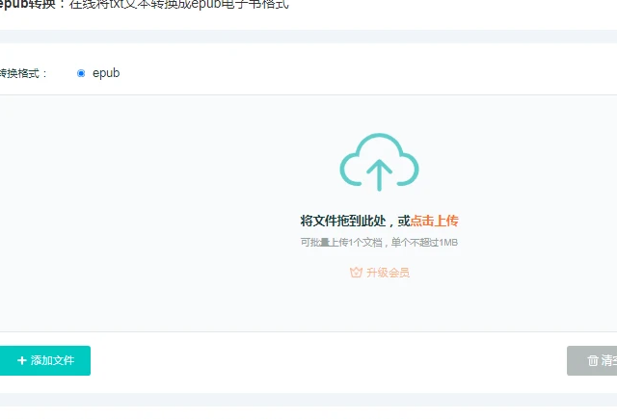Click the clear list trash button

(592, 360)
